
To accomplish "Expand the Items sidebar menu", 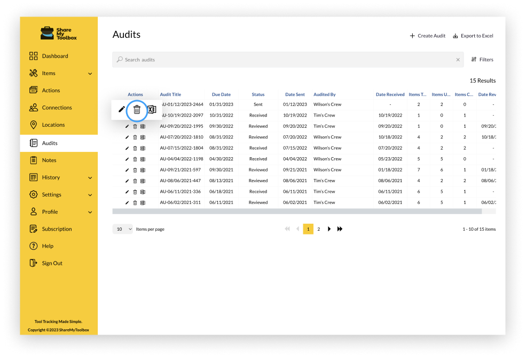I will [x=91, y=73].
